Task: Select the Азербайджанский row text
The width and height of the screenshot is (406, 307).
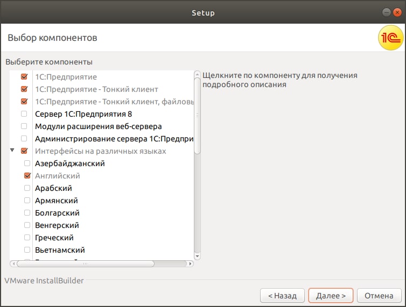Action: coord(70,163)
